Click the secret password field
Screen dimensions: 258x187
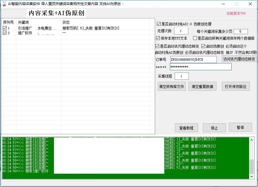pyautogui.click(x=201, y=67)
